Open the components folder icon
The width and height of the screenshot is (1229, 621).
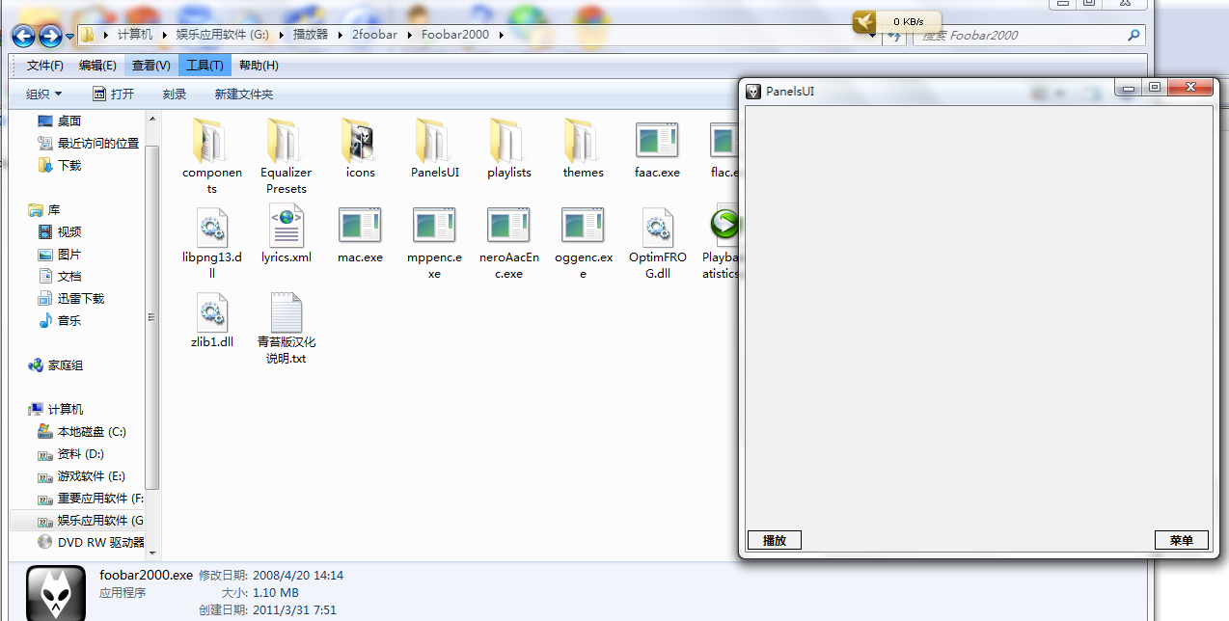click(211, 140)
